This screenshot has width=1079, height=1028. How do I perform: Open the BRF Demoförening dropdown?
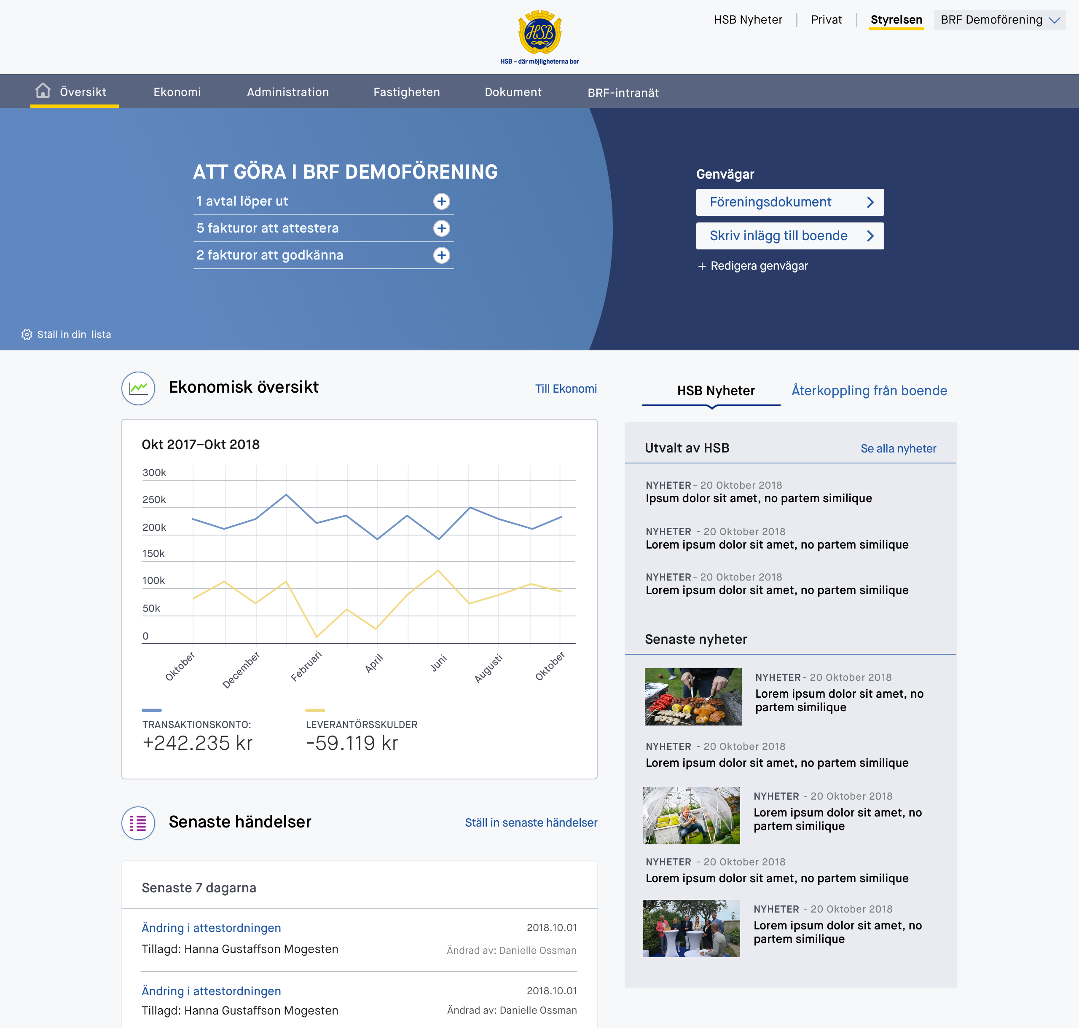pyautogui.click(x=999, y=20)
